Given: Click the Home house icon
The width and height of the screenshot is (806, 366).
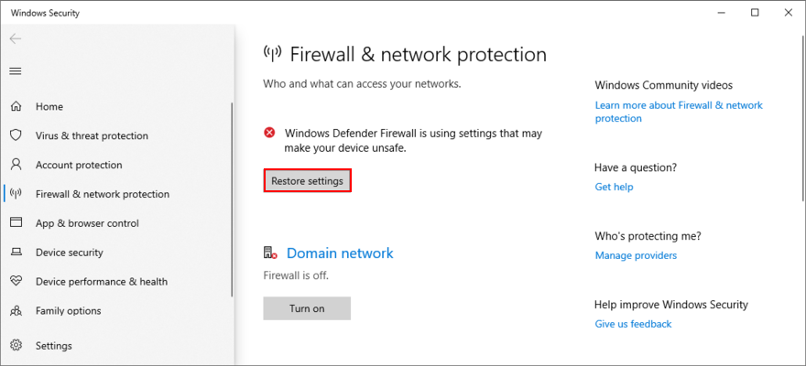Looking at the screenshot, I should (x=16, y=107).
